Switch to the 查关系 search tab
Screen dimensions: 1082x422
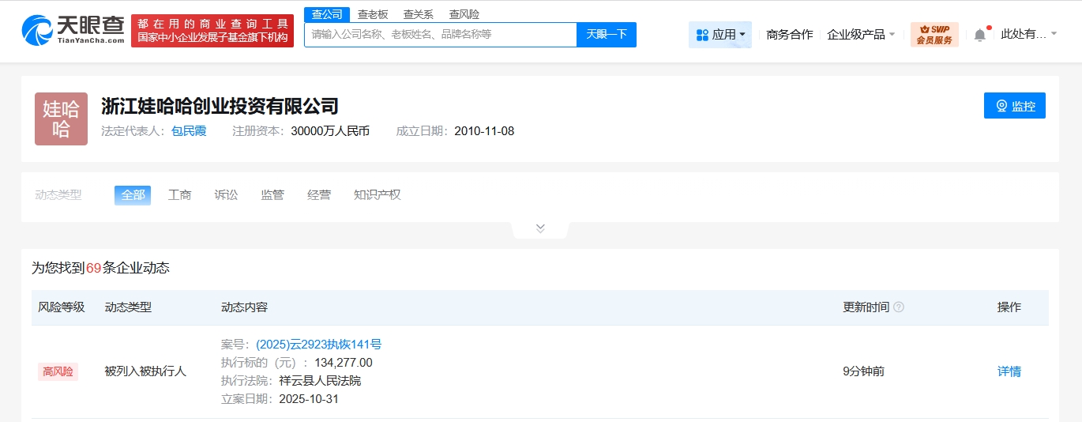419,14
